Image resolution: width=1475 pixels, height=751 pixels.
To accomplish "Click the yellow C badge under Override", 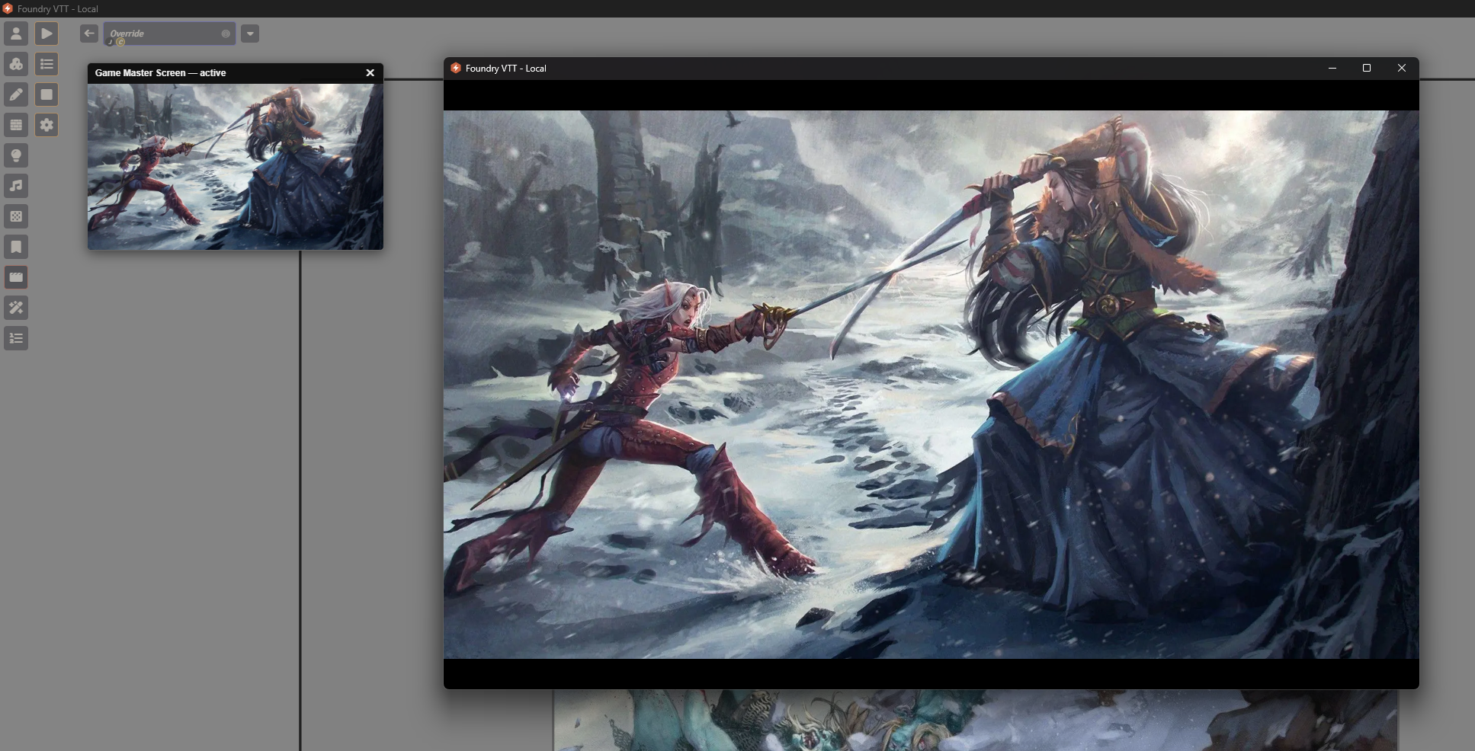I will pyautogui.click(x=120, y=42).
